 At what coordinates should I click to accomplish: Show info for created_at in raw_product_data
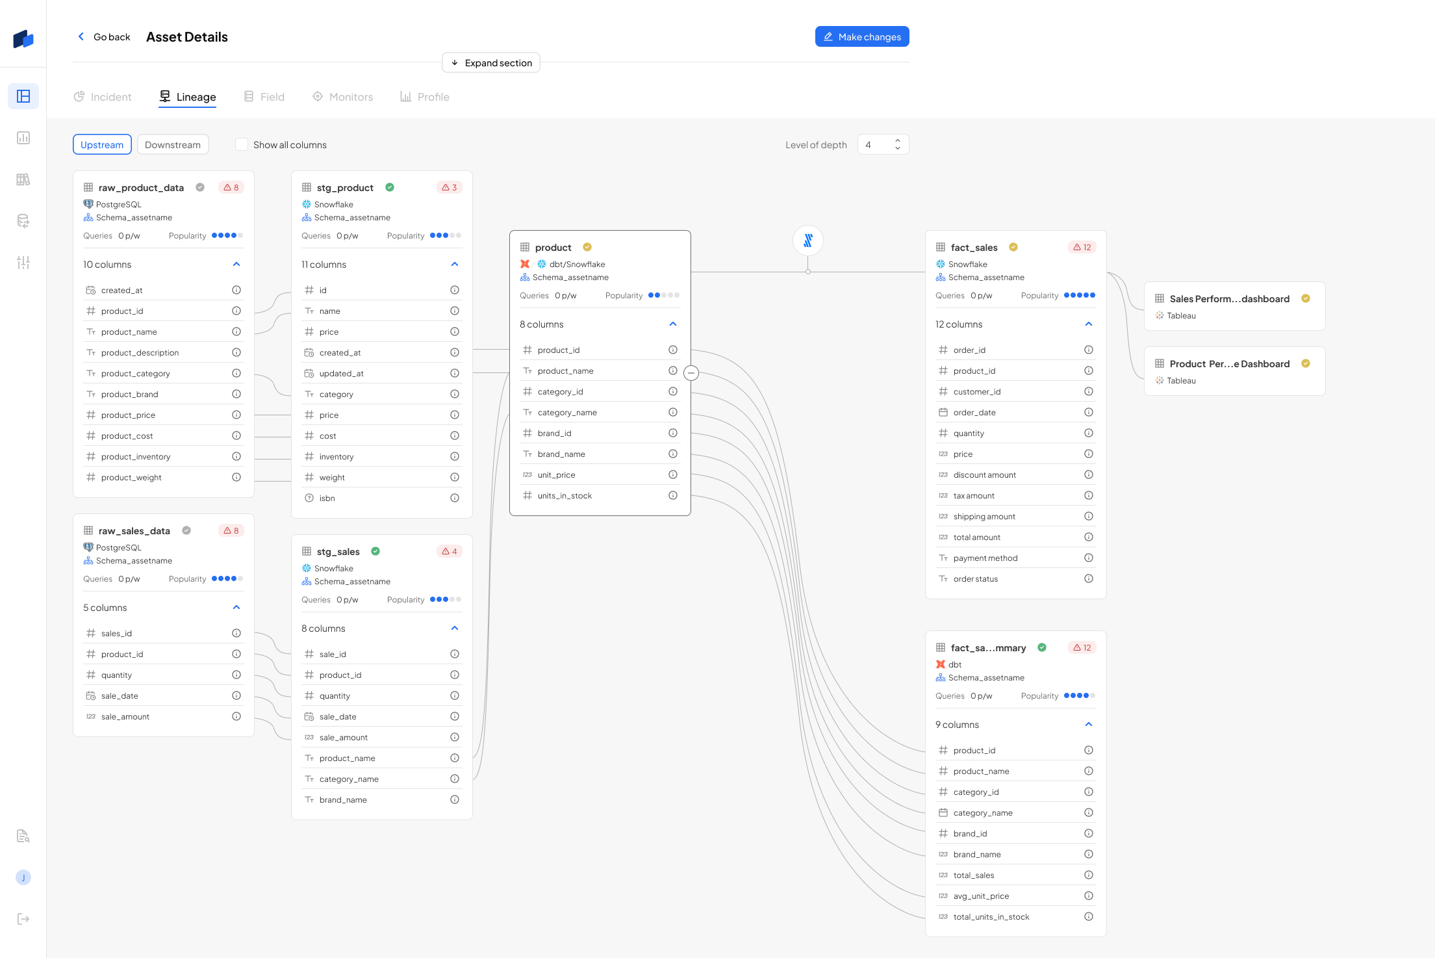tap(236, 290)
